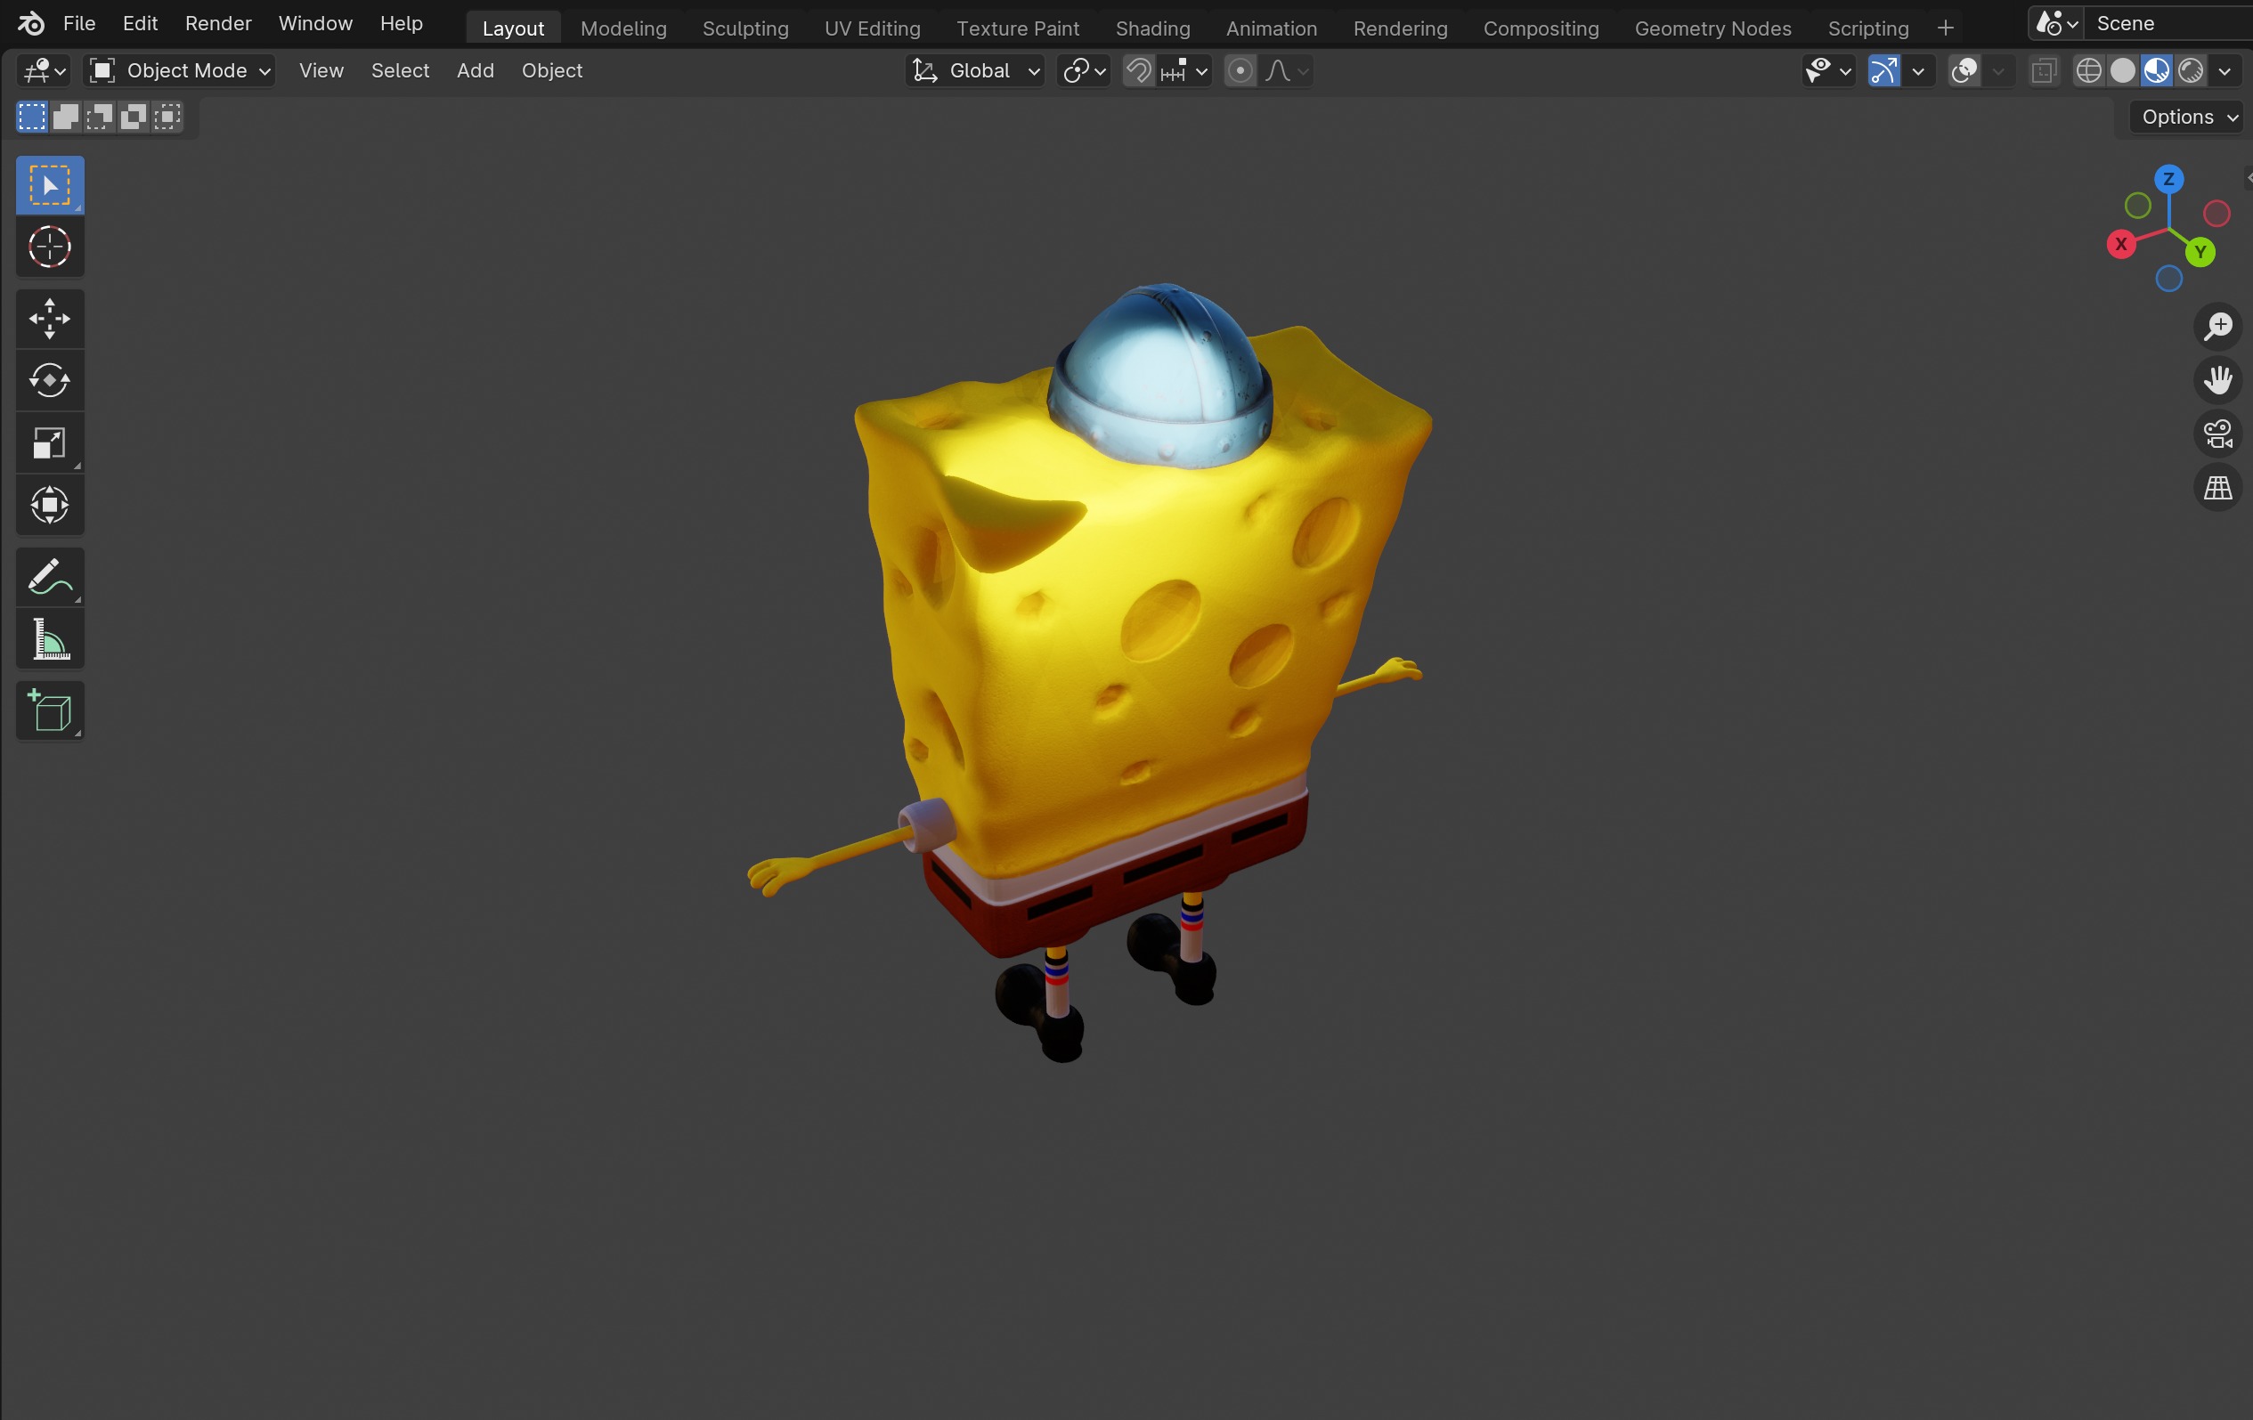Add a new workspace with plus
This screenshot has width=2253, height=1420.
click(1945, 28)
